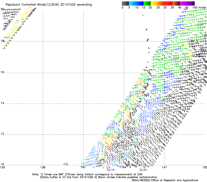Click longitude label 144
Image resolution: width=207 pixels, height=182 pixels.
click(x=124, y=167)
